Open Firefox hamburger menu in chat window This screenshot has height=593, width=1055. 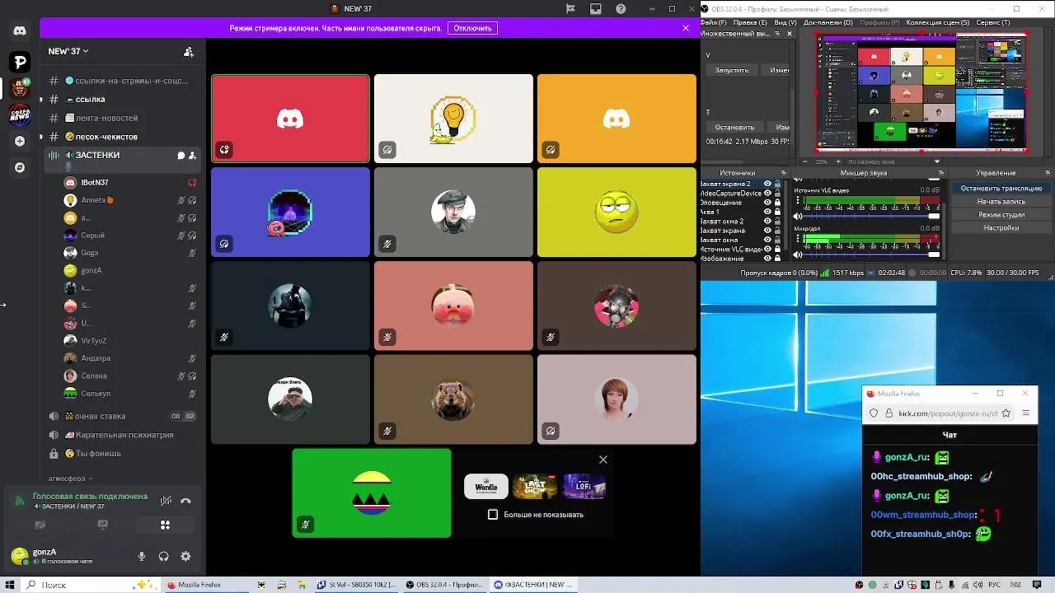1026,413
